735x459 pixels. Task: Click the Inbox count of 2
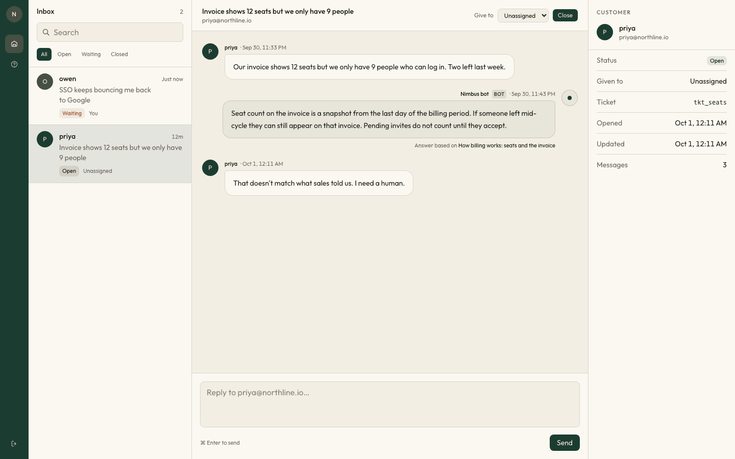181,11
